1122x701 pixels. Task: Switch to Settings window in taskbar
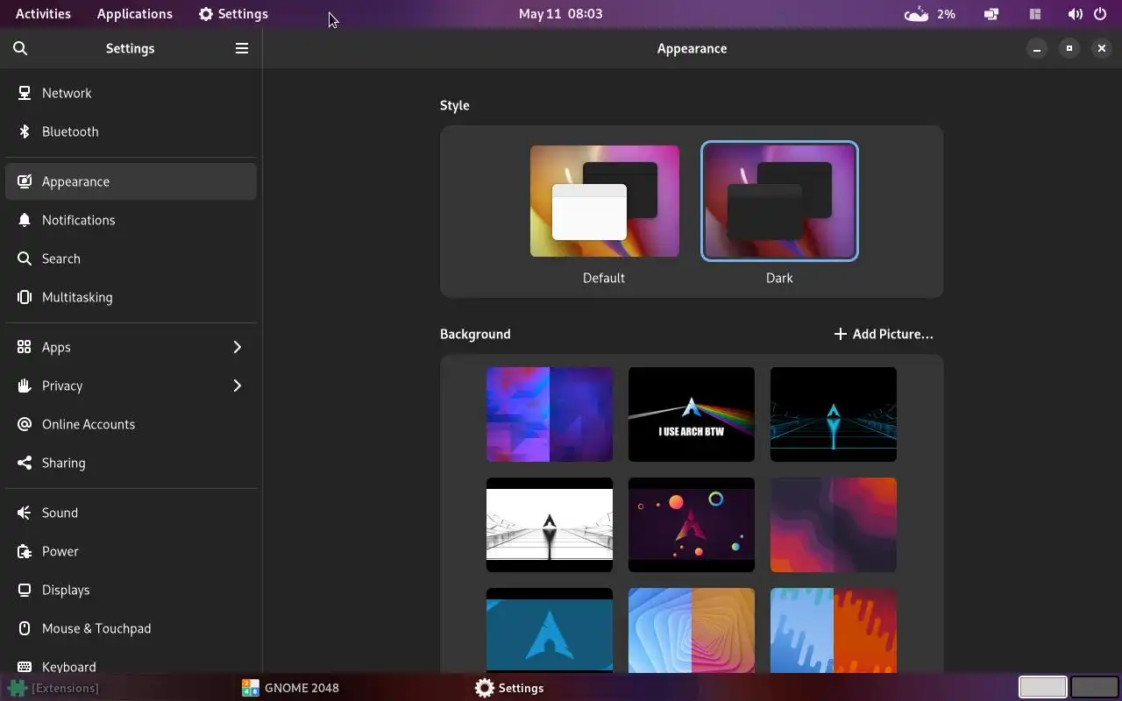pyautogui.click(x=509, y=688)
